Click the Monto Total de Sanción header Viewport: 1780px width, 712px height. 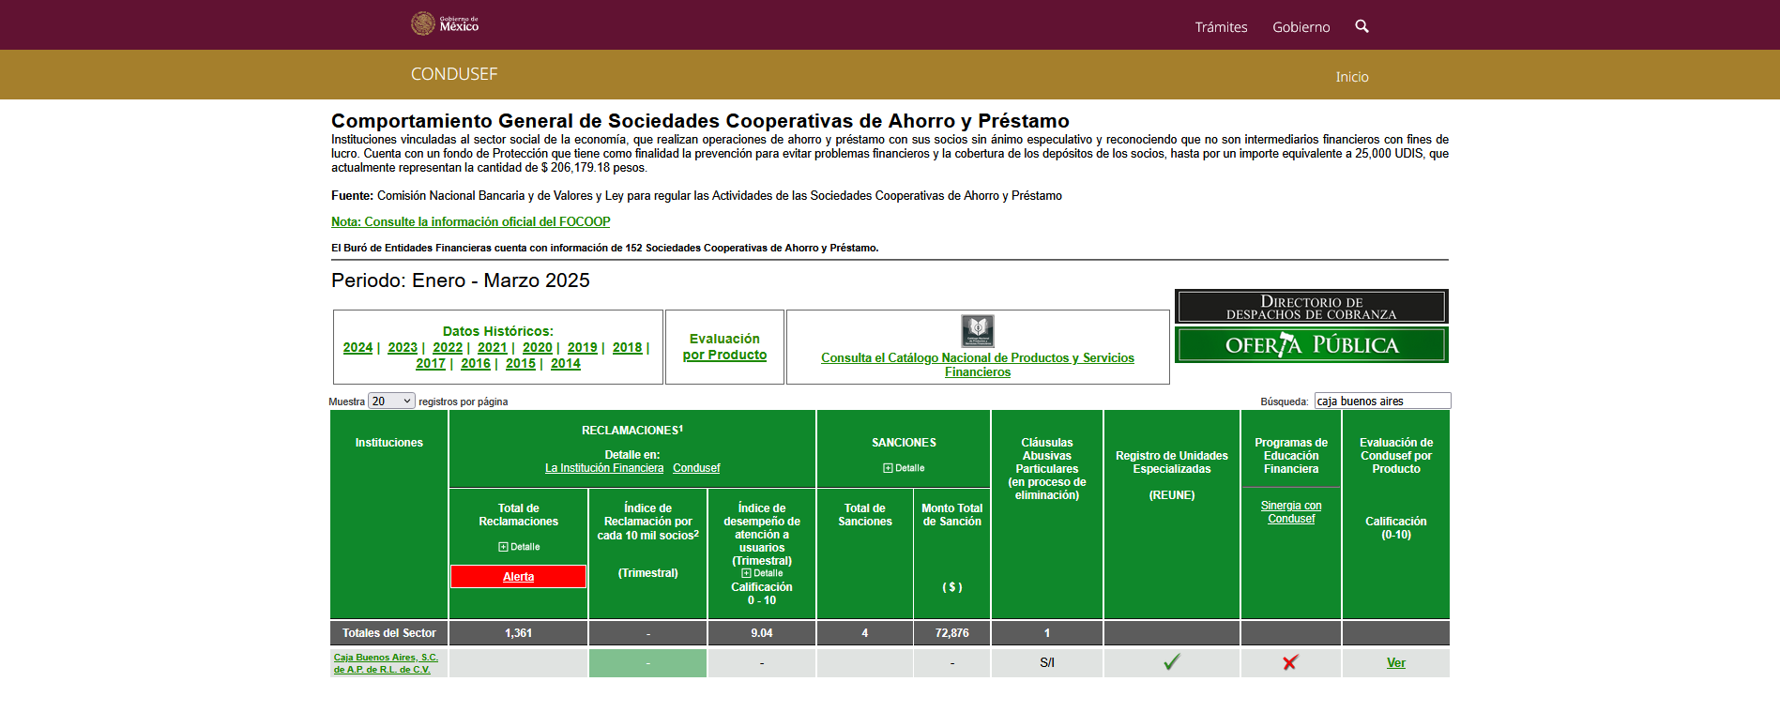coord(951,515)
